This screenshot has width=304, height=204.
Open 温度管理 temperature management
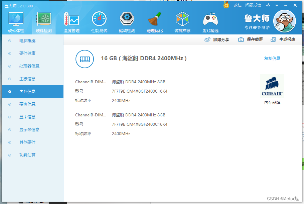[x=71, y=22]
